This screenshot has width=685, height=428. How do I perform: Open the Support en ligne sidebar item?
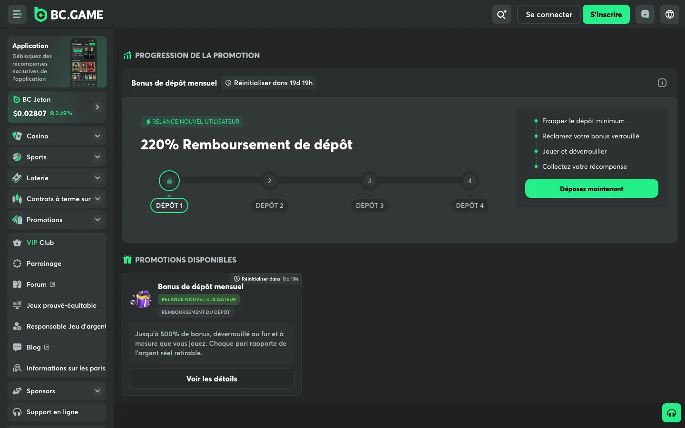(x=57, y=412)
